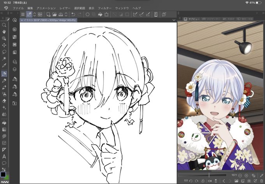The height and width of the screenshot is (184, 265).
Task: Toggle snap to grid
Action: point(148,14)
